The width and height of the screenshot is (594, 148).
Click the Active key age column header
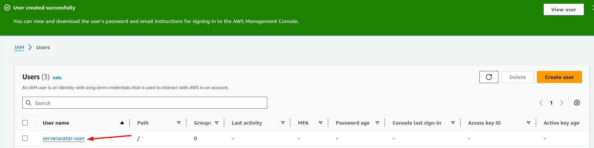tap(561, 123)
